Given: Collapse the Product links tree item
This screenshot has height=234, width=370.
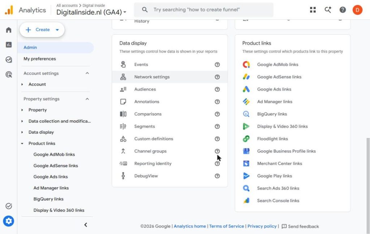Looking at the screenshot, I should 22,144.
